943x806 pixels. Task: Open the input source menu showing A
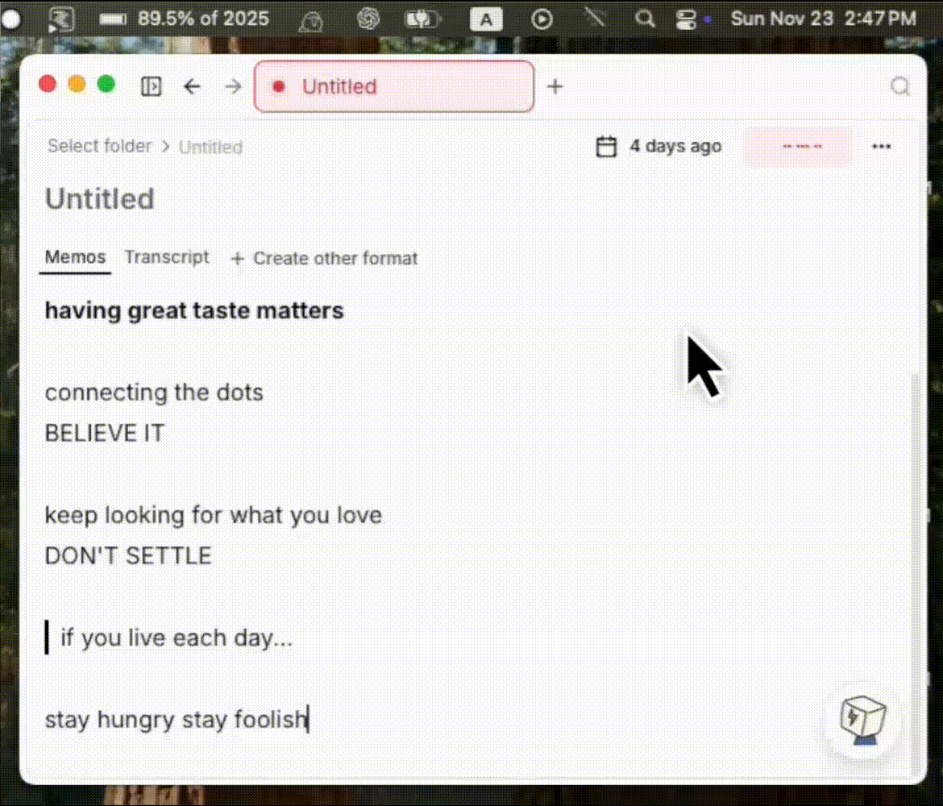click(486, 19)
